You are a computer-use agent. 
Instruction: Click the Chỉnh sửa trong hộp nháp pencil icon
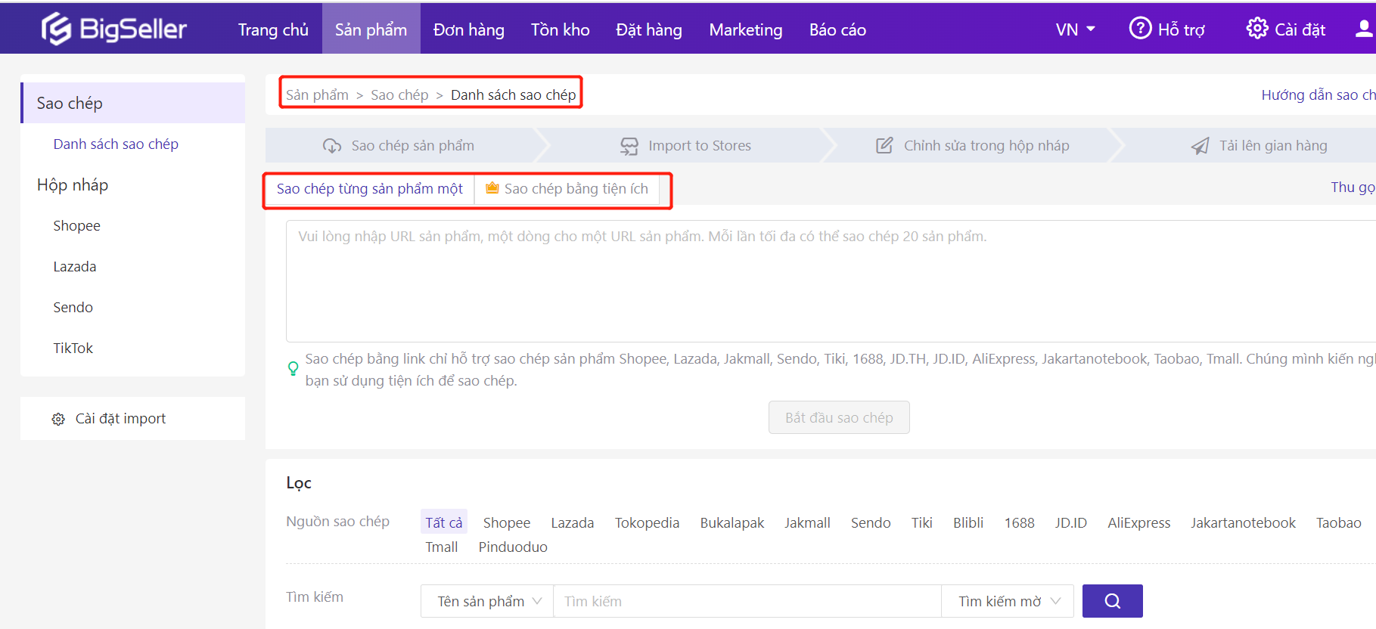point(884,146)
